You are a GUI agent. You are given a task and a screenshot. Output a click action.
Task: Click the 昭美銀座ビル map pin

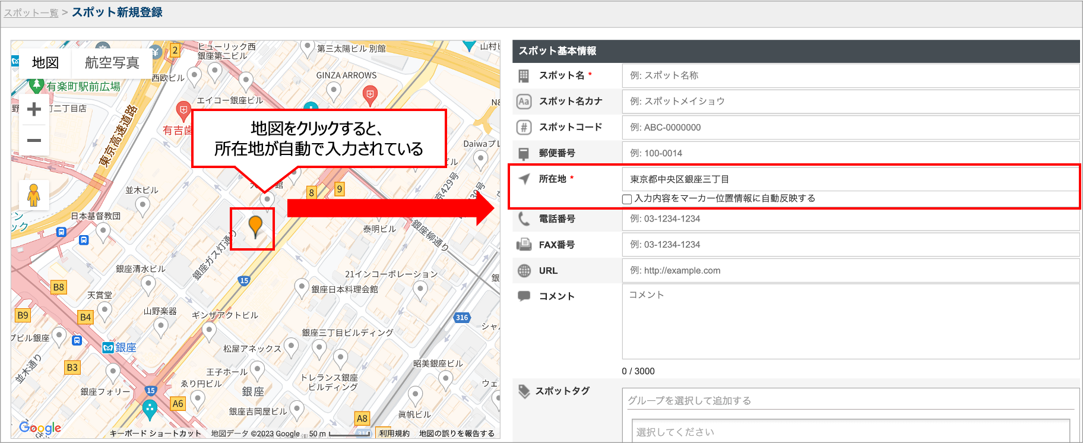click(445, 380)
